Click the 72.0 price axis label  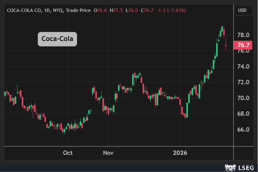(x=243, y=82)
